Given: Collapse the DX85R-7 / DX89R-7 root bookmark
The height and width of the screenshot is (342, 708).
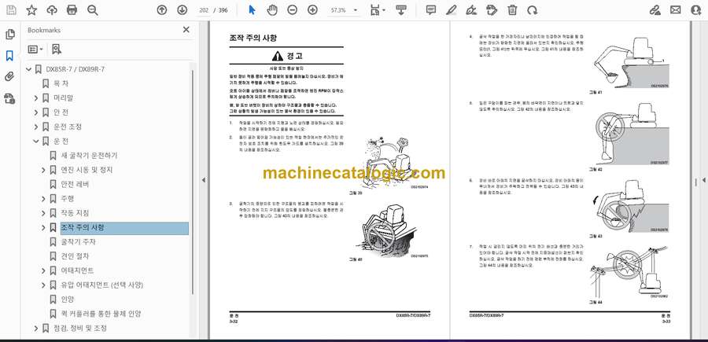Looking at the screenshot, I should point(29,69).
